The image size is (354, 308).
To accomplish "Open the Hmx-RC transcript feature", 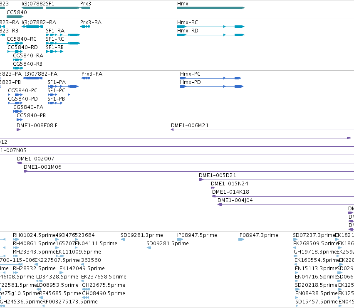I will [x=210, y=27].
